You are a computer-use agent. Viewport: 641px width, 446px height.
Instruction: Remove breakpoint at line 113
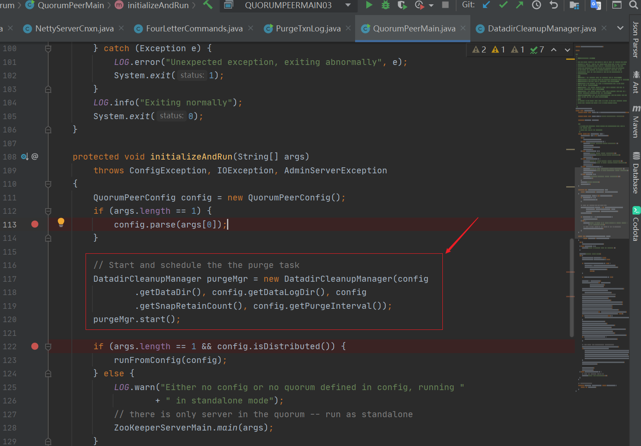tap(35, 224)
